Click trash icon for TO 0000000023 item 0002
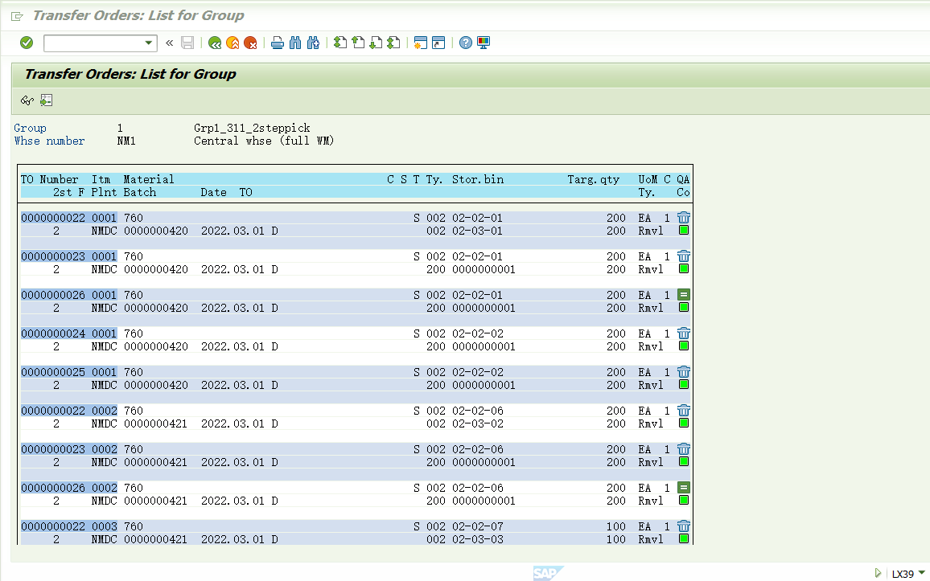The width and height of the screenshot is (930, 581). click(683, 448)
